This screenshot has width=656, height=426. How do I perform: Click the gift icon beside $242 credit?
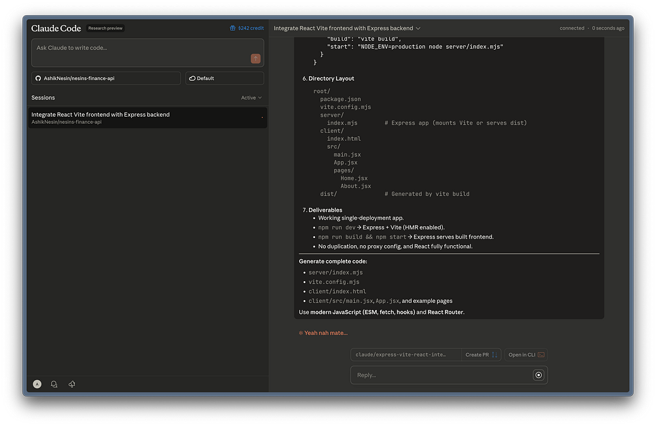pos(233,28)
